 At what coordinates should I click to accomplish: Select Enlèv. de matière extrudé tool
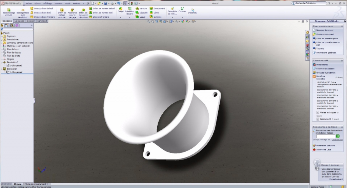point(62,13)
